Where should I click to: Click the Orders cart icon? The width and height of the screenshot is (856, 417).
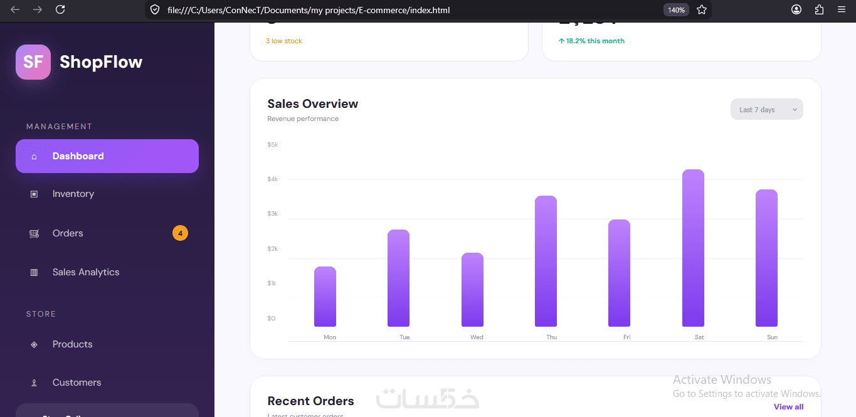(34, 233)
